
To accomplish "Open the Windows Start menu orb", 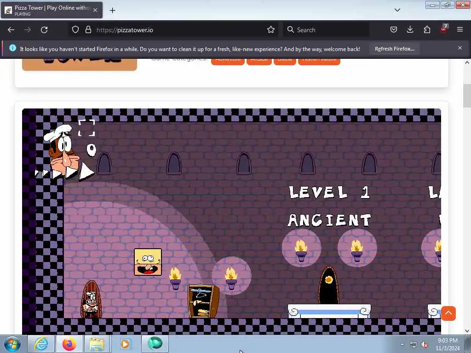I will (12, 344).
